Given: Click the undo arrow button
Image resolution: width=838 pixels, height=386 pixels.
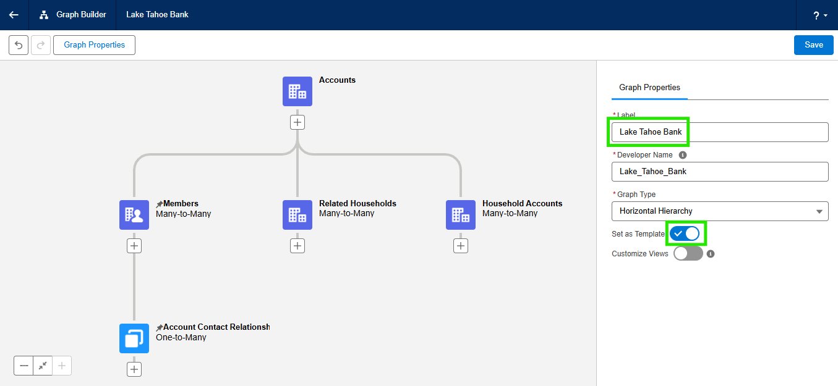Looking at the screenshot, I should 19,45.
